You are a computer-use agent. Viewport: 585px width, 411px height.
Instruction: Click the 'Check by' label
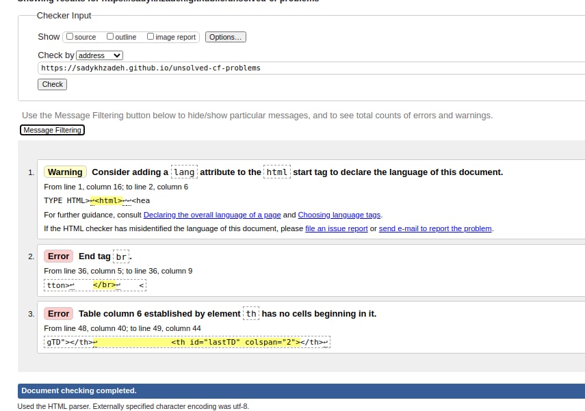pyautogui.click(x=56, y=55)
